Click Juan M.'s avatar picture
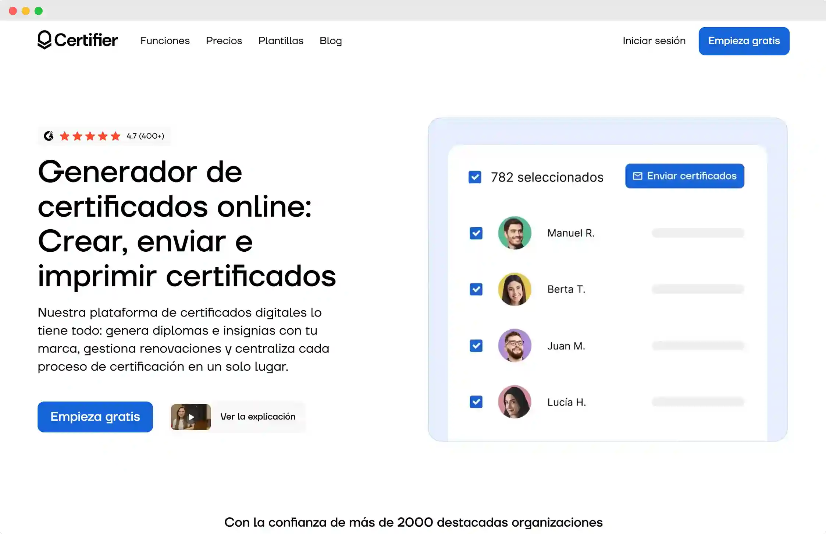Screen dimensions: 826x534 (514, 346)
